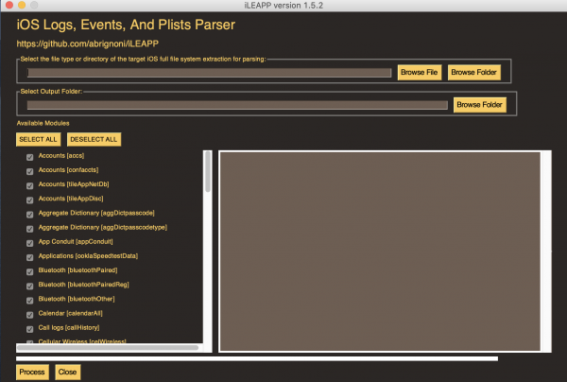Click the DESELECT ALL button

[x=94, y=139]
